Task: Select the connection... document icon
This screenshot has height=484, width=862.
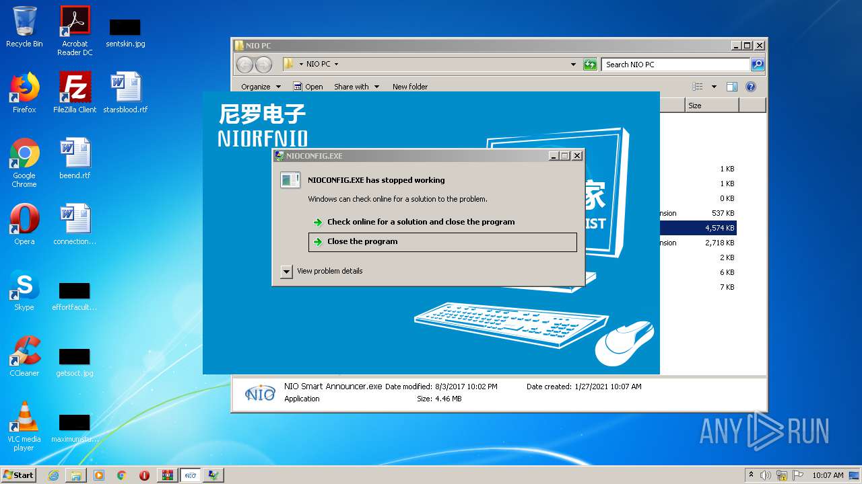Action: [75, 225]
